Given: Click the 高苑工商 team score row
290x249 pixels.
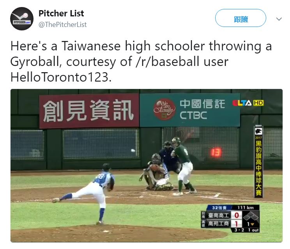Looking at the screenshot, I should click(x=221, y=224).
